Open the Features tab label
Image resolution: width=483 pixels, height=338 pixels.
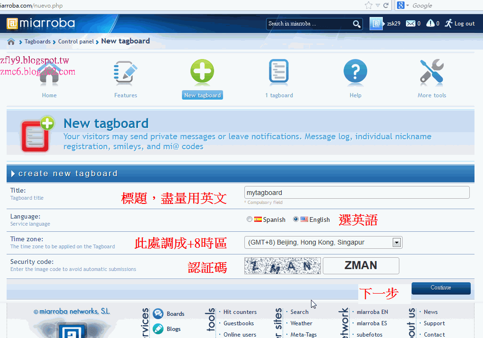(126, 95)
